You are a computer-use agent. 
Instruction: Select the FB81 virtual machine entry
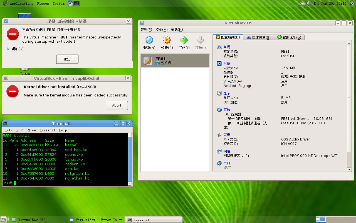pos(175,61)
